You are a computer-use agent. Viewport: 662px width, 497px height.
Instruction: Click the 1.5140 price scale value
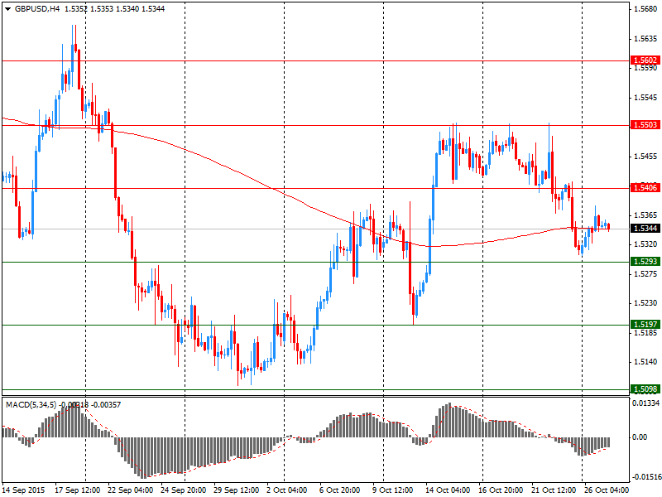[645, 362]
